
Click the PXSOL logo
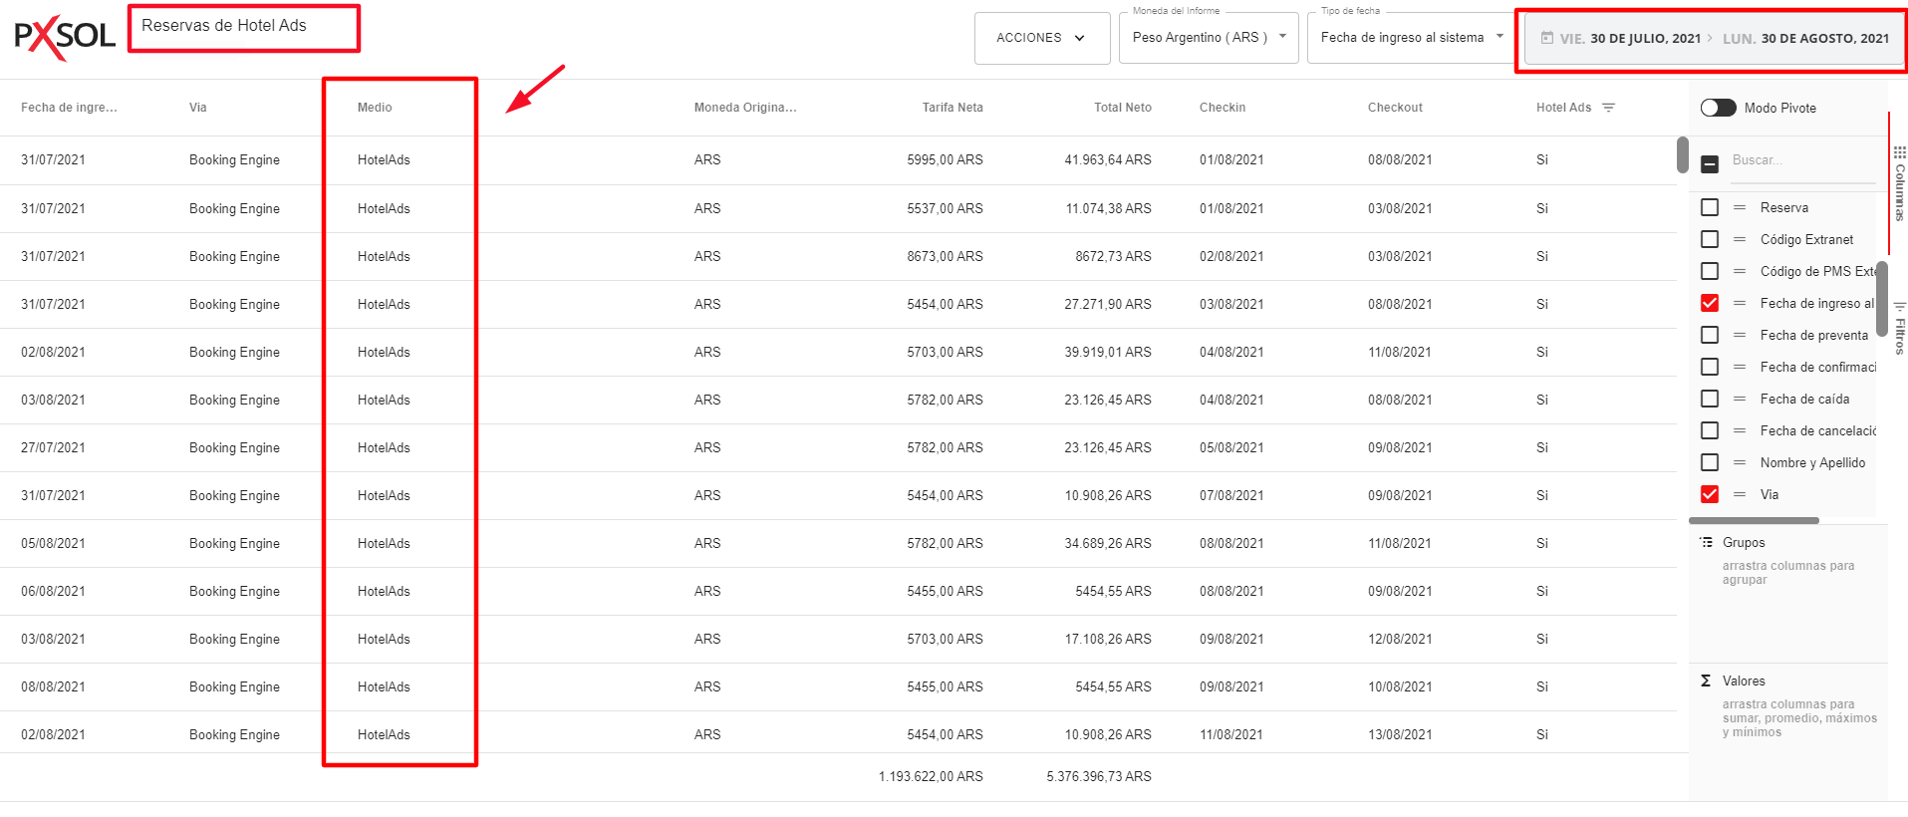64,38
